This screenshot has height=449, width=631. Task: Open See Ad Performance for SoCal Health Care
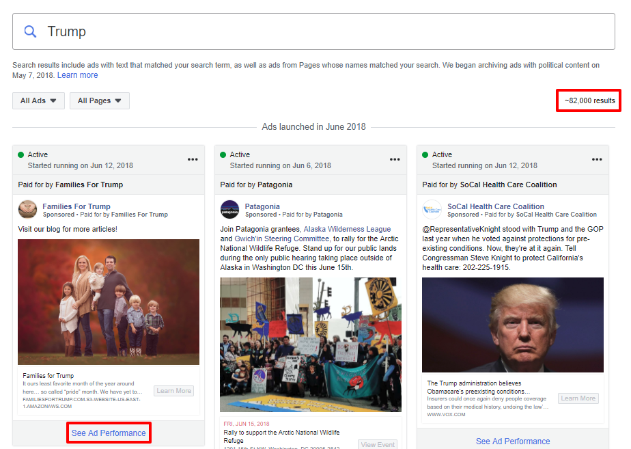click(x=513, y=441)
